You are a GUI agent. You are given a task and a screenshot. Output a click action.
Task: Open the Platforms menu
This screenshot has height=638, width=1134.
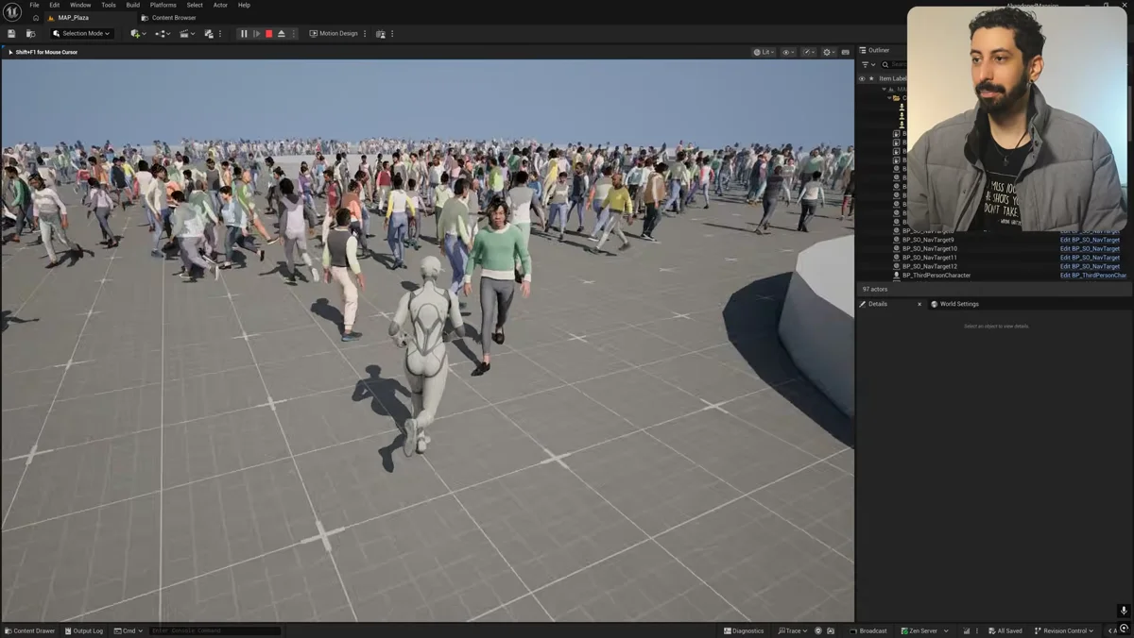click(x=163, y=5)
